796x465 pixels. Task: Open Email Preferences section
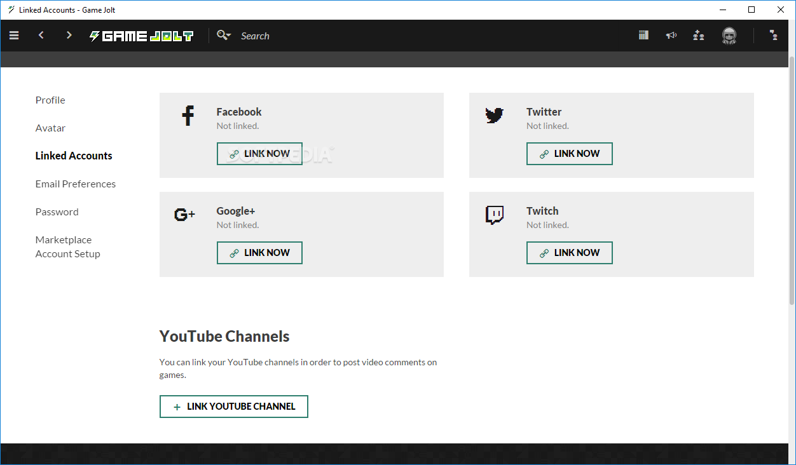tap(76, 184)
